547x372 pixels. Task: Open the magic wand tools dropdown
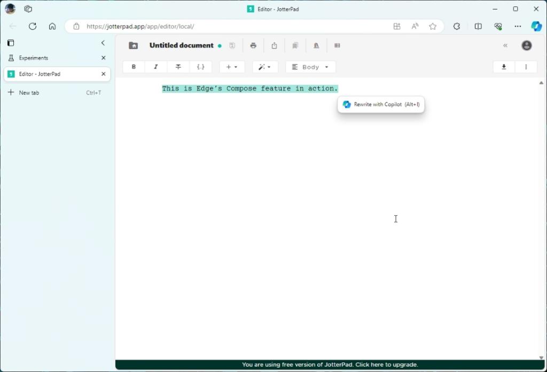(x=265, y=67)
